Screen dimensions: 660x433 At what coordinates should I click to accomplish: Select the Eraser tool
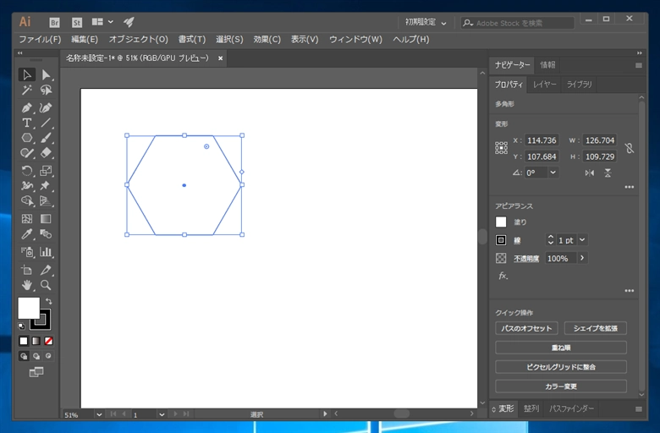click(x=46, y=153)
